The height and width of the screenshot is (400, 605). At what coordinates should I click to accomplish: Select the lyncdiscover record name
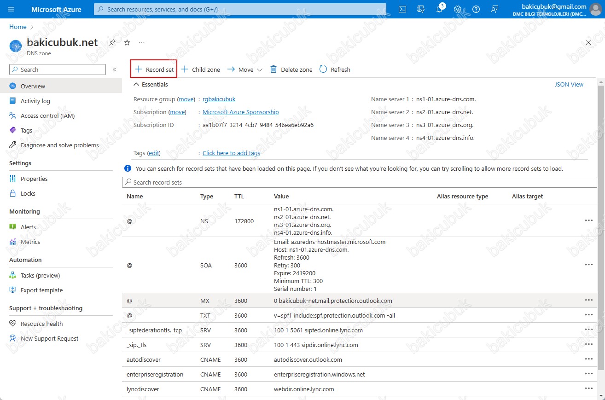[143, 389]
